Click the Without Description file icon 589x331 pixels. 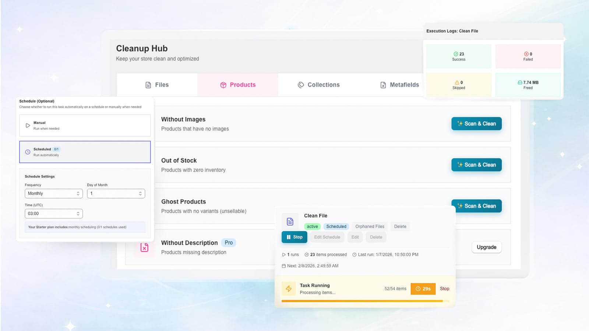144,248
